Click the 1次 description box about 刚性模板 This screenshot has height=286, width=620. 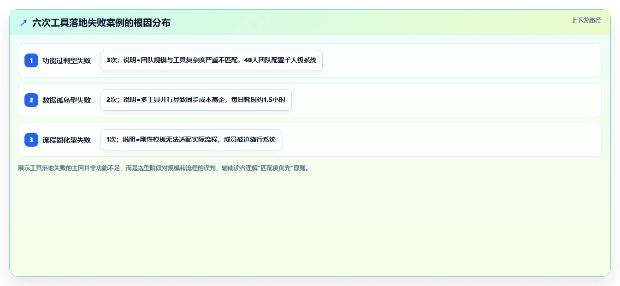point(191,140)
